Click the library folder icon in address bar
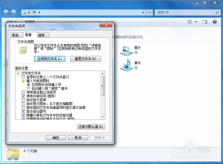Screen dimensions: 223x164 point(24,13)
